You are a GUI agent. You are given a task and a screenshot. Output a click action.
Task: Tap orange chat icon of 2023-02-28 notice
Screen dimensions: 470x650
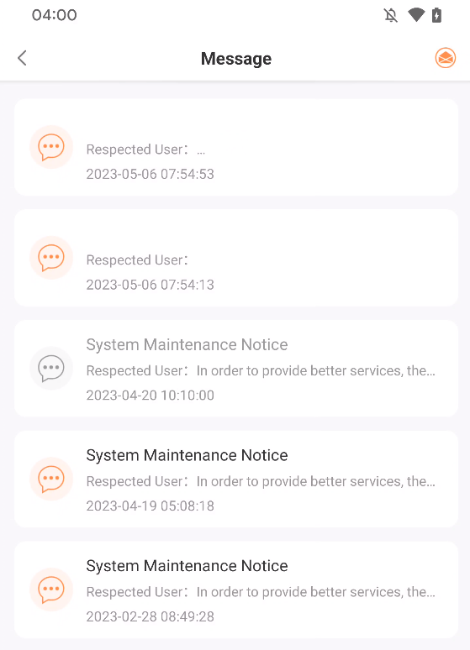point(51,590)
